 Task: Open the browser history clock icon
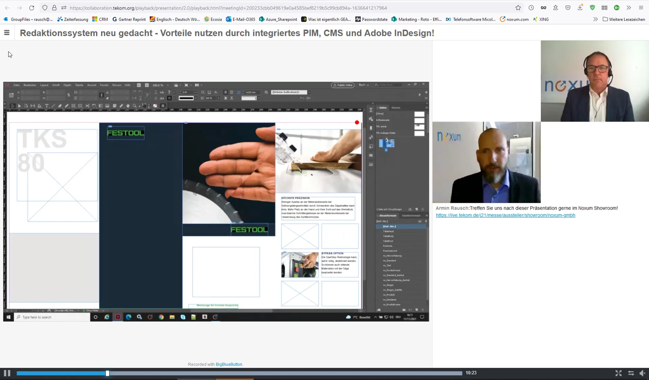pyautogui.click(x=531, y=8)
